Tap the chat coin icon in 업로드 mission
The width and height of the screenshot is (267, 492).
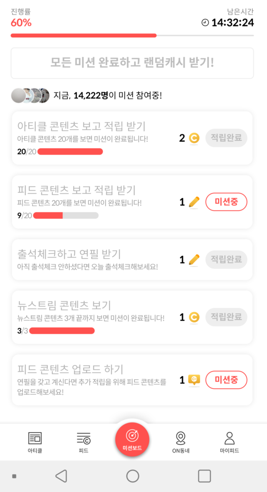pos(194,380)
